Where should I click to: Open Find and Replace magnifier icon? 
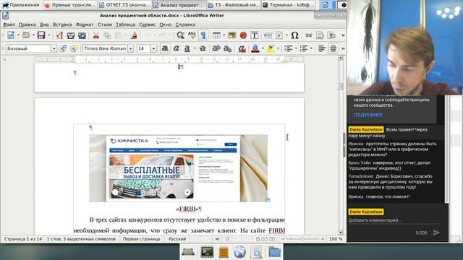coord(180,35)
